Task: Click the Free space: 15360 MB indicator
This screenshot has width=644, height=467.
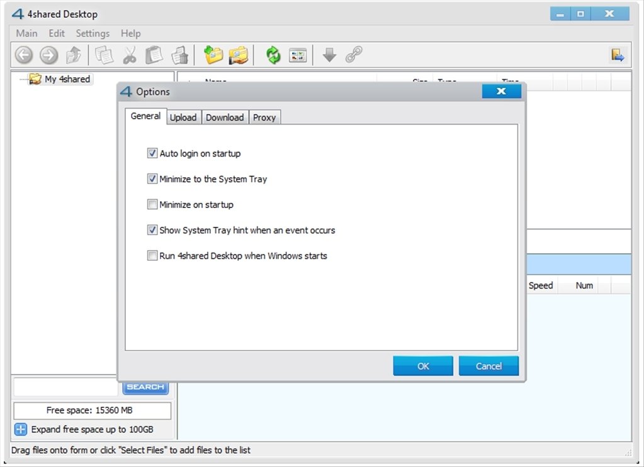Action: (x=93, y=410)
